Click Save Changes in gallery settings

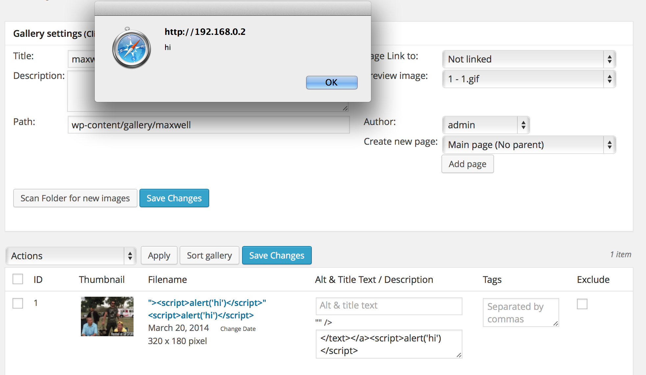pyautogui.click(x=174, y=198)
